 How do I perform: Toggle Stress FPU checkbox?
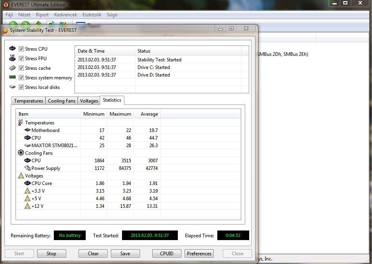click(x=22, y=58)
